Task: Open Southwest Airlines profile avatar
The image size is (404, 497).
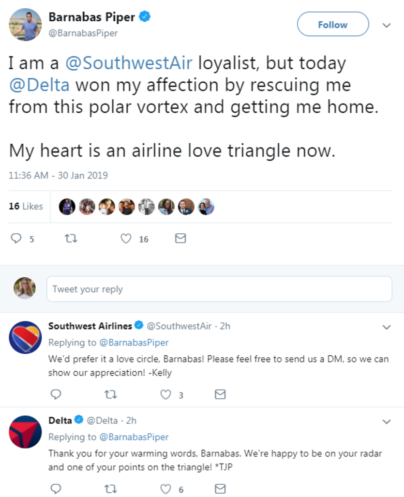Action: [x=25, y=337]
